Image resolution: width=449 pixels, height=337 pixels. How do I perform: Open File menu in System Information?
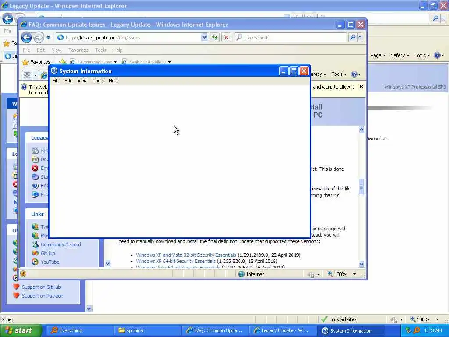pyautogui.click(x=56, y=81)
